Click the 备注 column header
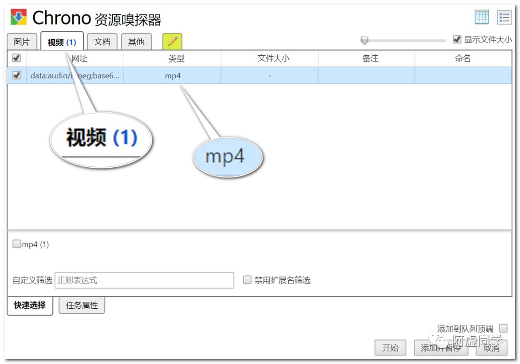This screenshot has height=364, width=520. 366,59
